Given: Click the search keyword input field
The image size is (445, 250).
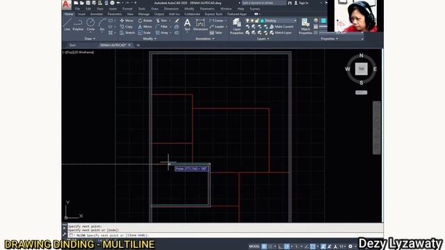Looking at the screenshot, I should tap(264, 3).
